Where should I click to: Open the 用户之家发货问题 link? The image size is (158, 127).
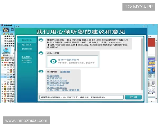tap(57, 80)
